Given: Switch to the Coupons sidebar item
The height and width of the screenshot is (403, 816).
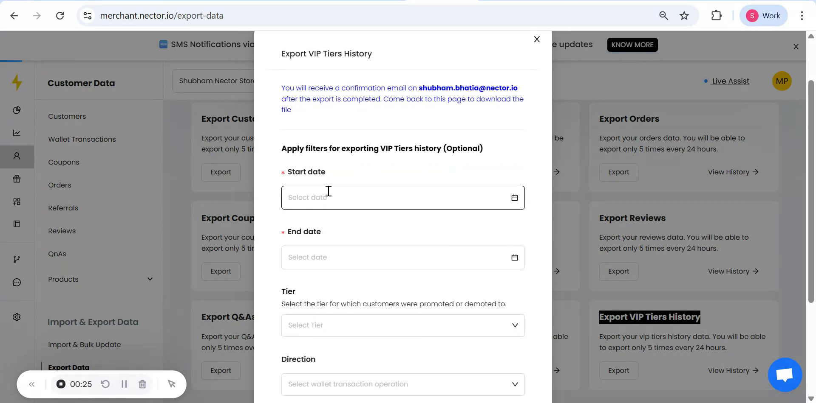Looking at the screenshot, I should click(63, 162).
